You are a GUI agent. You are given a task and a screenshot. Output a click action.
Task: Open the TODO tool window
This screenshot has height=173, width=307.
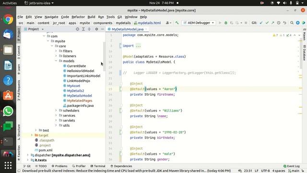pyautogui.click(x=41, y=166)
